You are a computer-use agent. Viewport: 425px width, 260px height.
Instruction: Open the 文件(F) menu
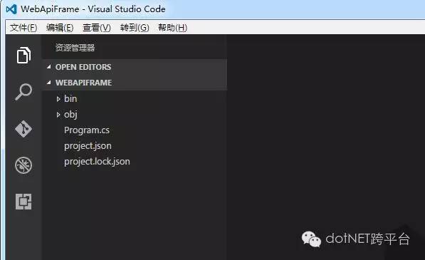coord(23,28)
